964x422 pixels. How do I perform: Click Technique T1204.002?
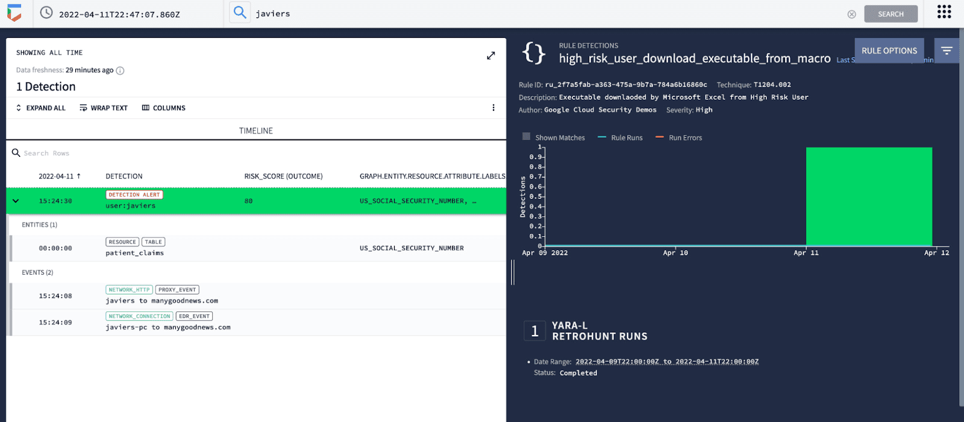(754, 85)
